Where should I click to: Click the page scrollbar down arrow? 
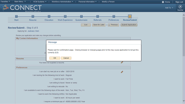184,101
